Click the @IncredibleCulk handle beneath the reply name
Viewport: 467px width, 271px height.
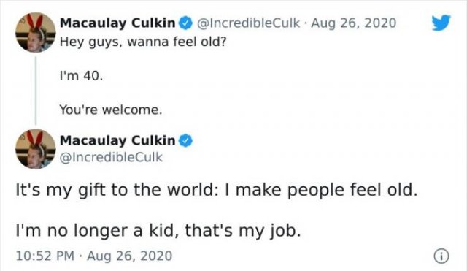(112, 157)
